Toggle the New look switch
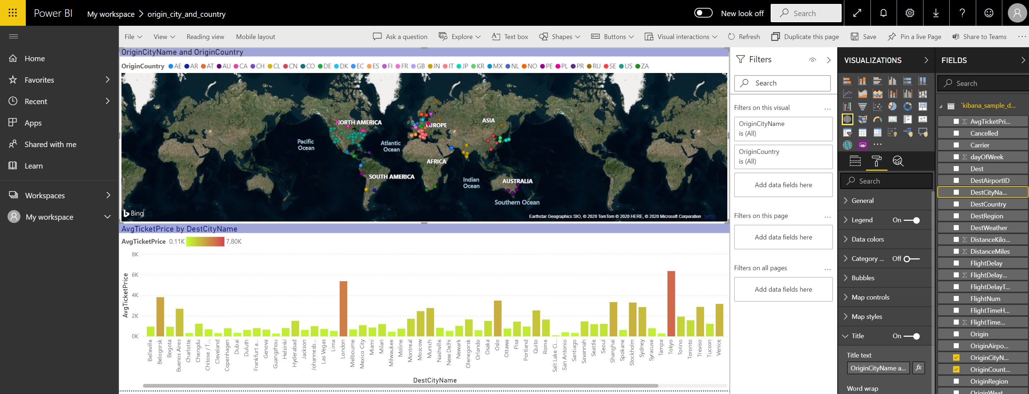 [703, 13]
